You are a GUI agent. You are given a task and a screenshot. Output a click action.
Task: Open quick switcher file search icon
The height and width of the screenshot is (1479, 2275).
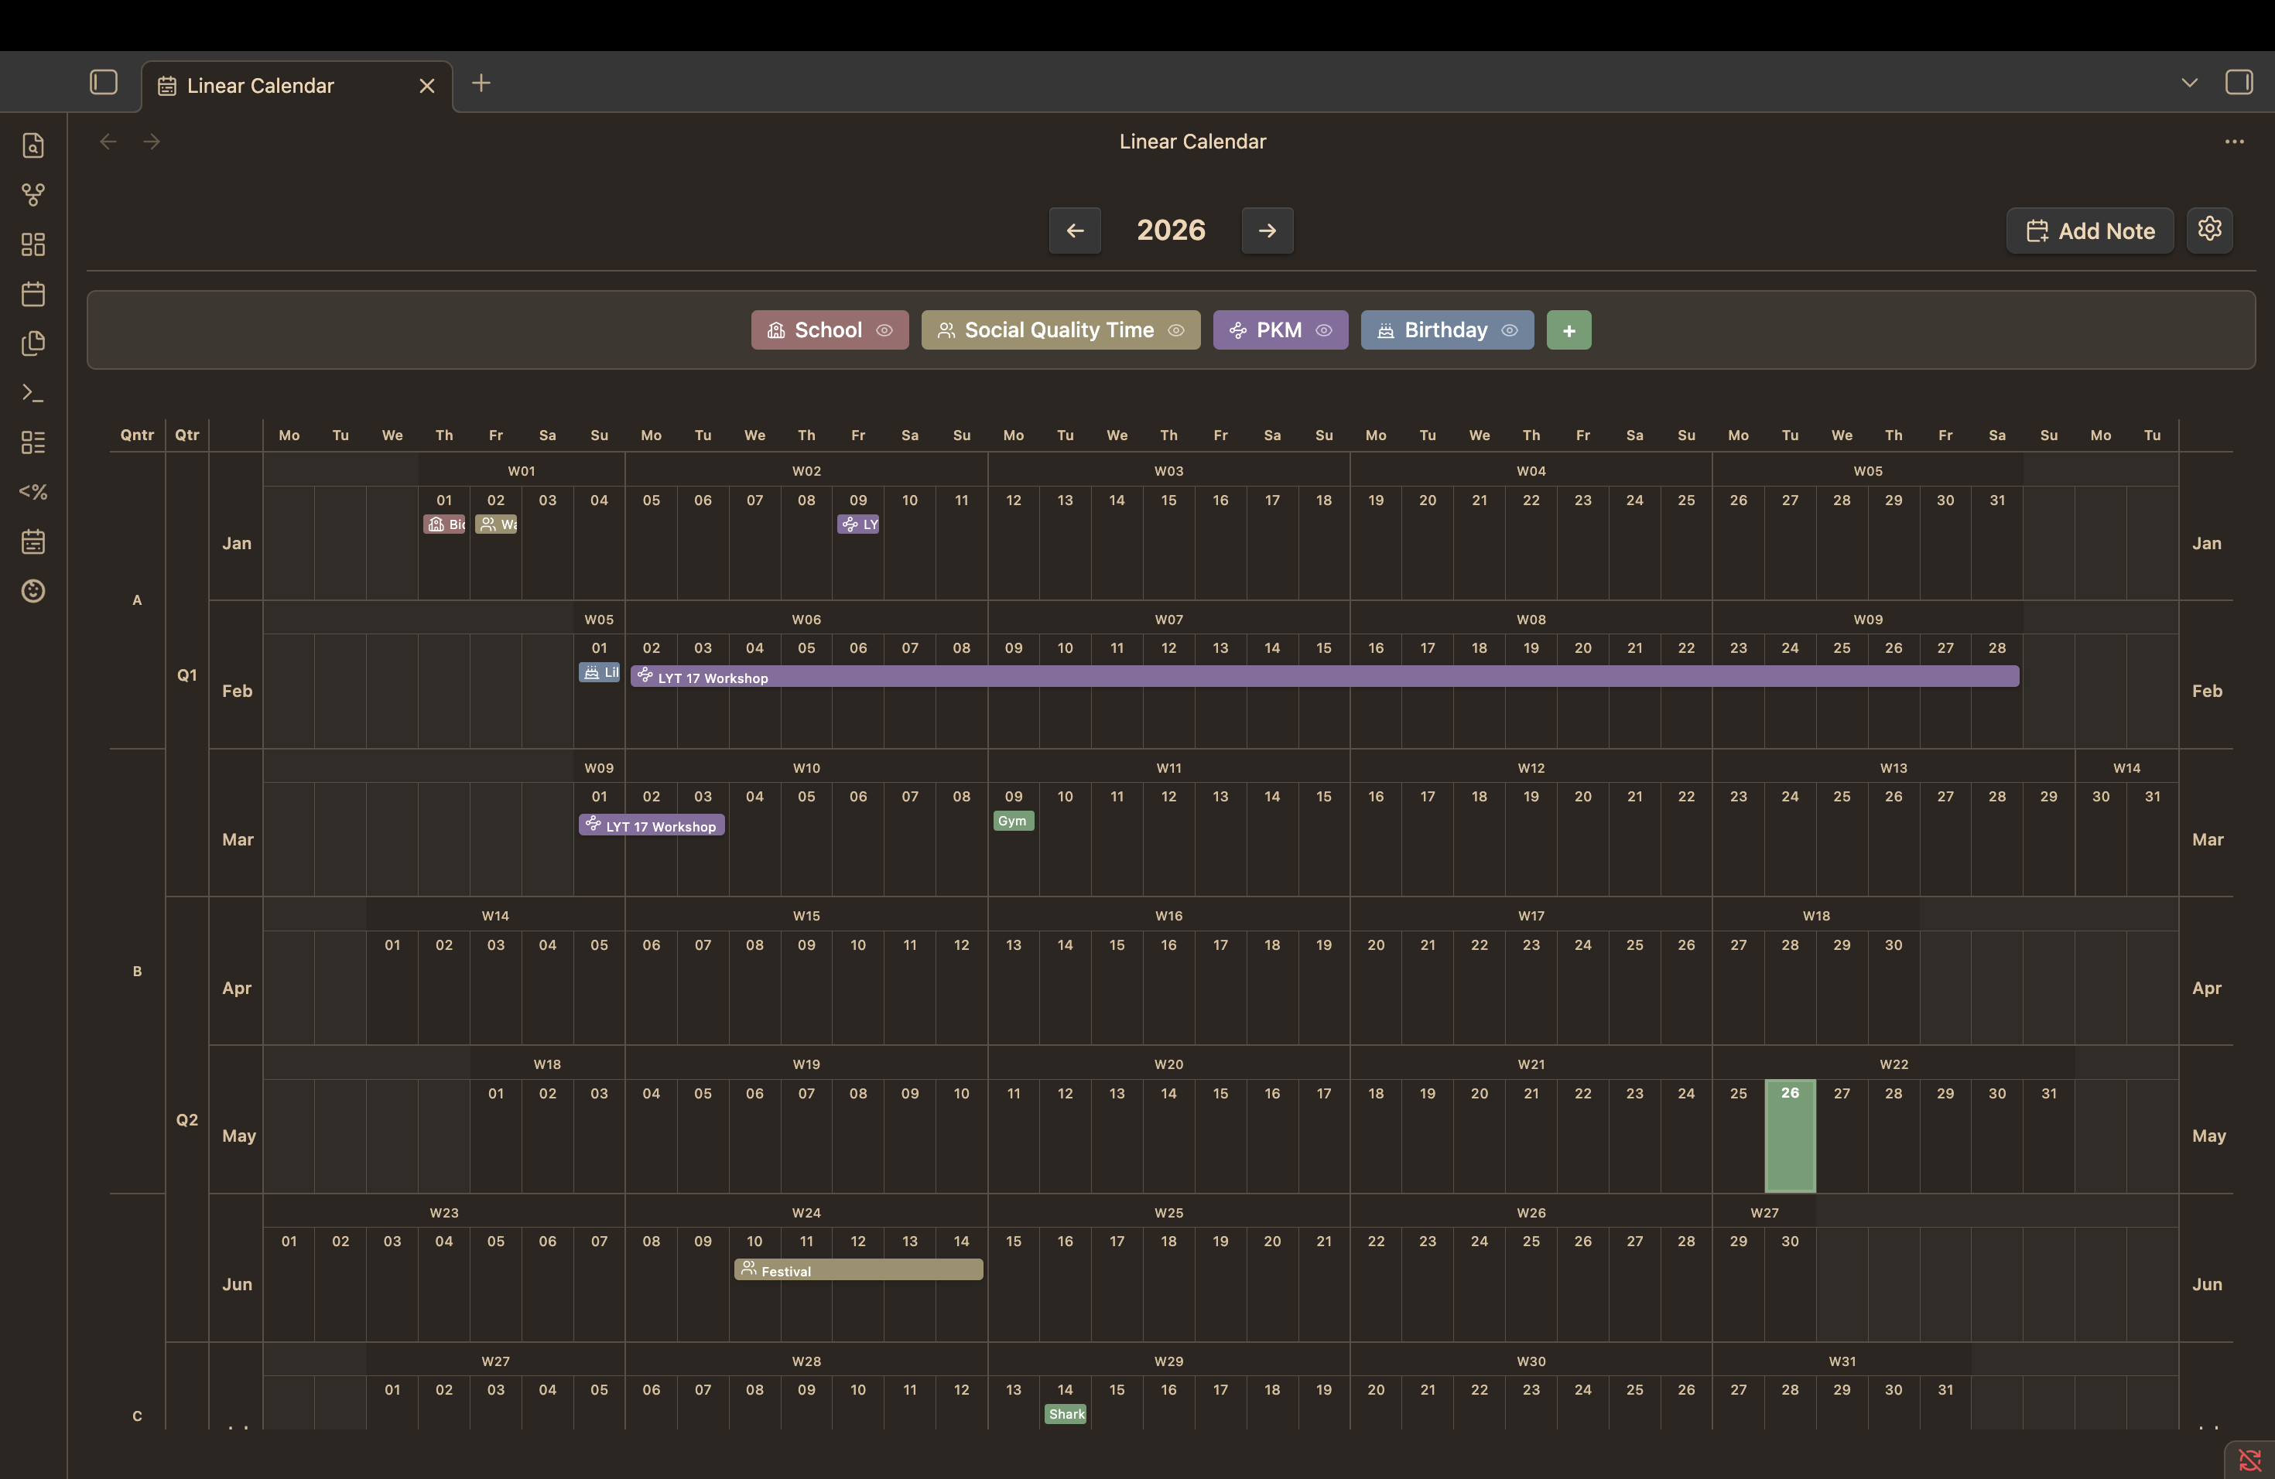[x=33, y=145]
